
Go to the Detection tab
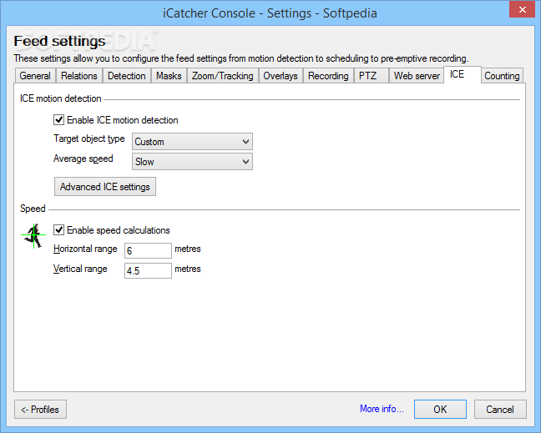(127, 76)
